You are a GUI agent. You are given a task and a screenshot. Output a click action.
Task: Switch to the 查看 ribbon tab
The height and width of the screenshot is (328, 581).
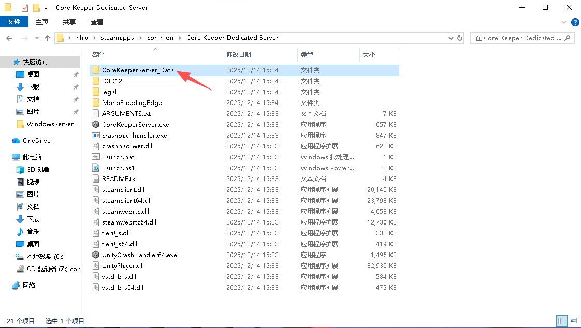click(96, 22)
